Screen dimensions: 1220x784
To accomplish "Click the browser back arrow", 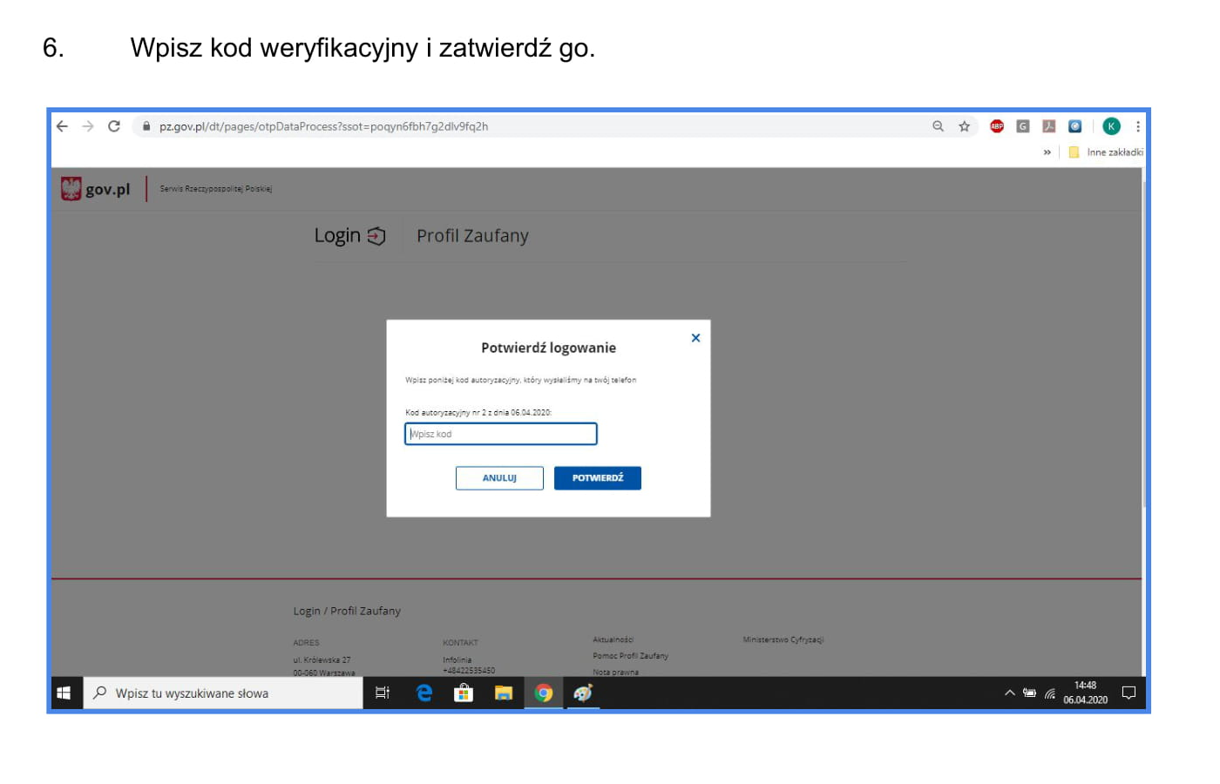I will pos(62,126).
